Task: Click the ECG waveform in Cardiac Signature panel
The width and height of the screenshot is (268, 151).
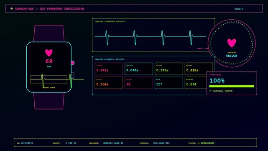Action: tap(151, 38)
